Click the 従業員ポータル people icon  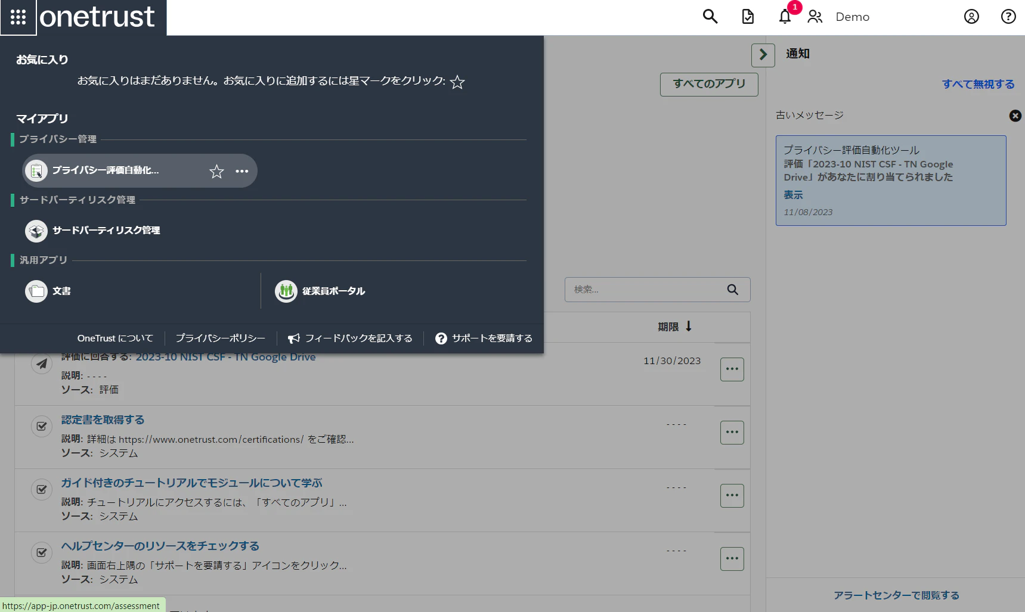(286, 291)
